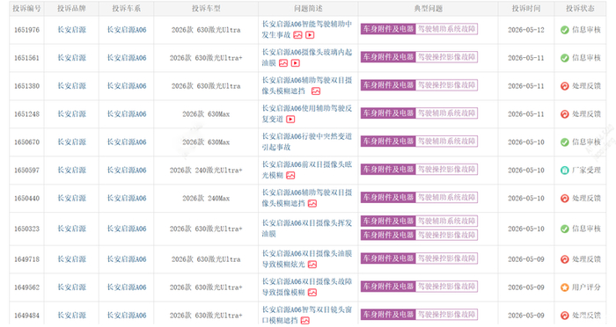Open 长安启源A06 series link in row 1649718
This screenshot has width=616, height=327.
[127, 259]
